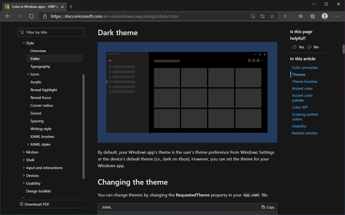Select Typography in the sidebar
The image size is (345, 215).
(x=40, y=66)
